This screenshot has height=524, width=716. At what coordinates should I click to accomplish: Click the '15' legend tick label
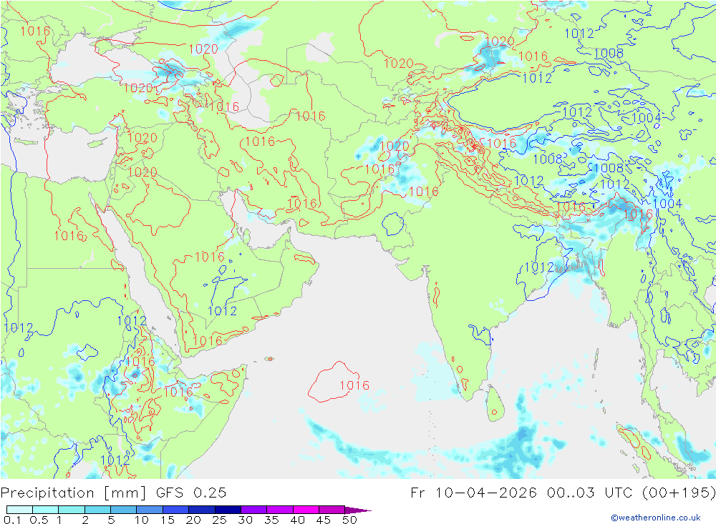[x=168, y=520]
